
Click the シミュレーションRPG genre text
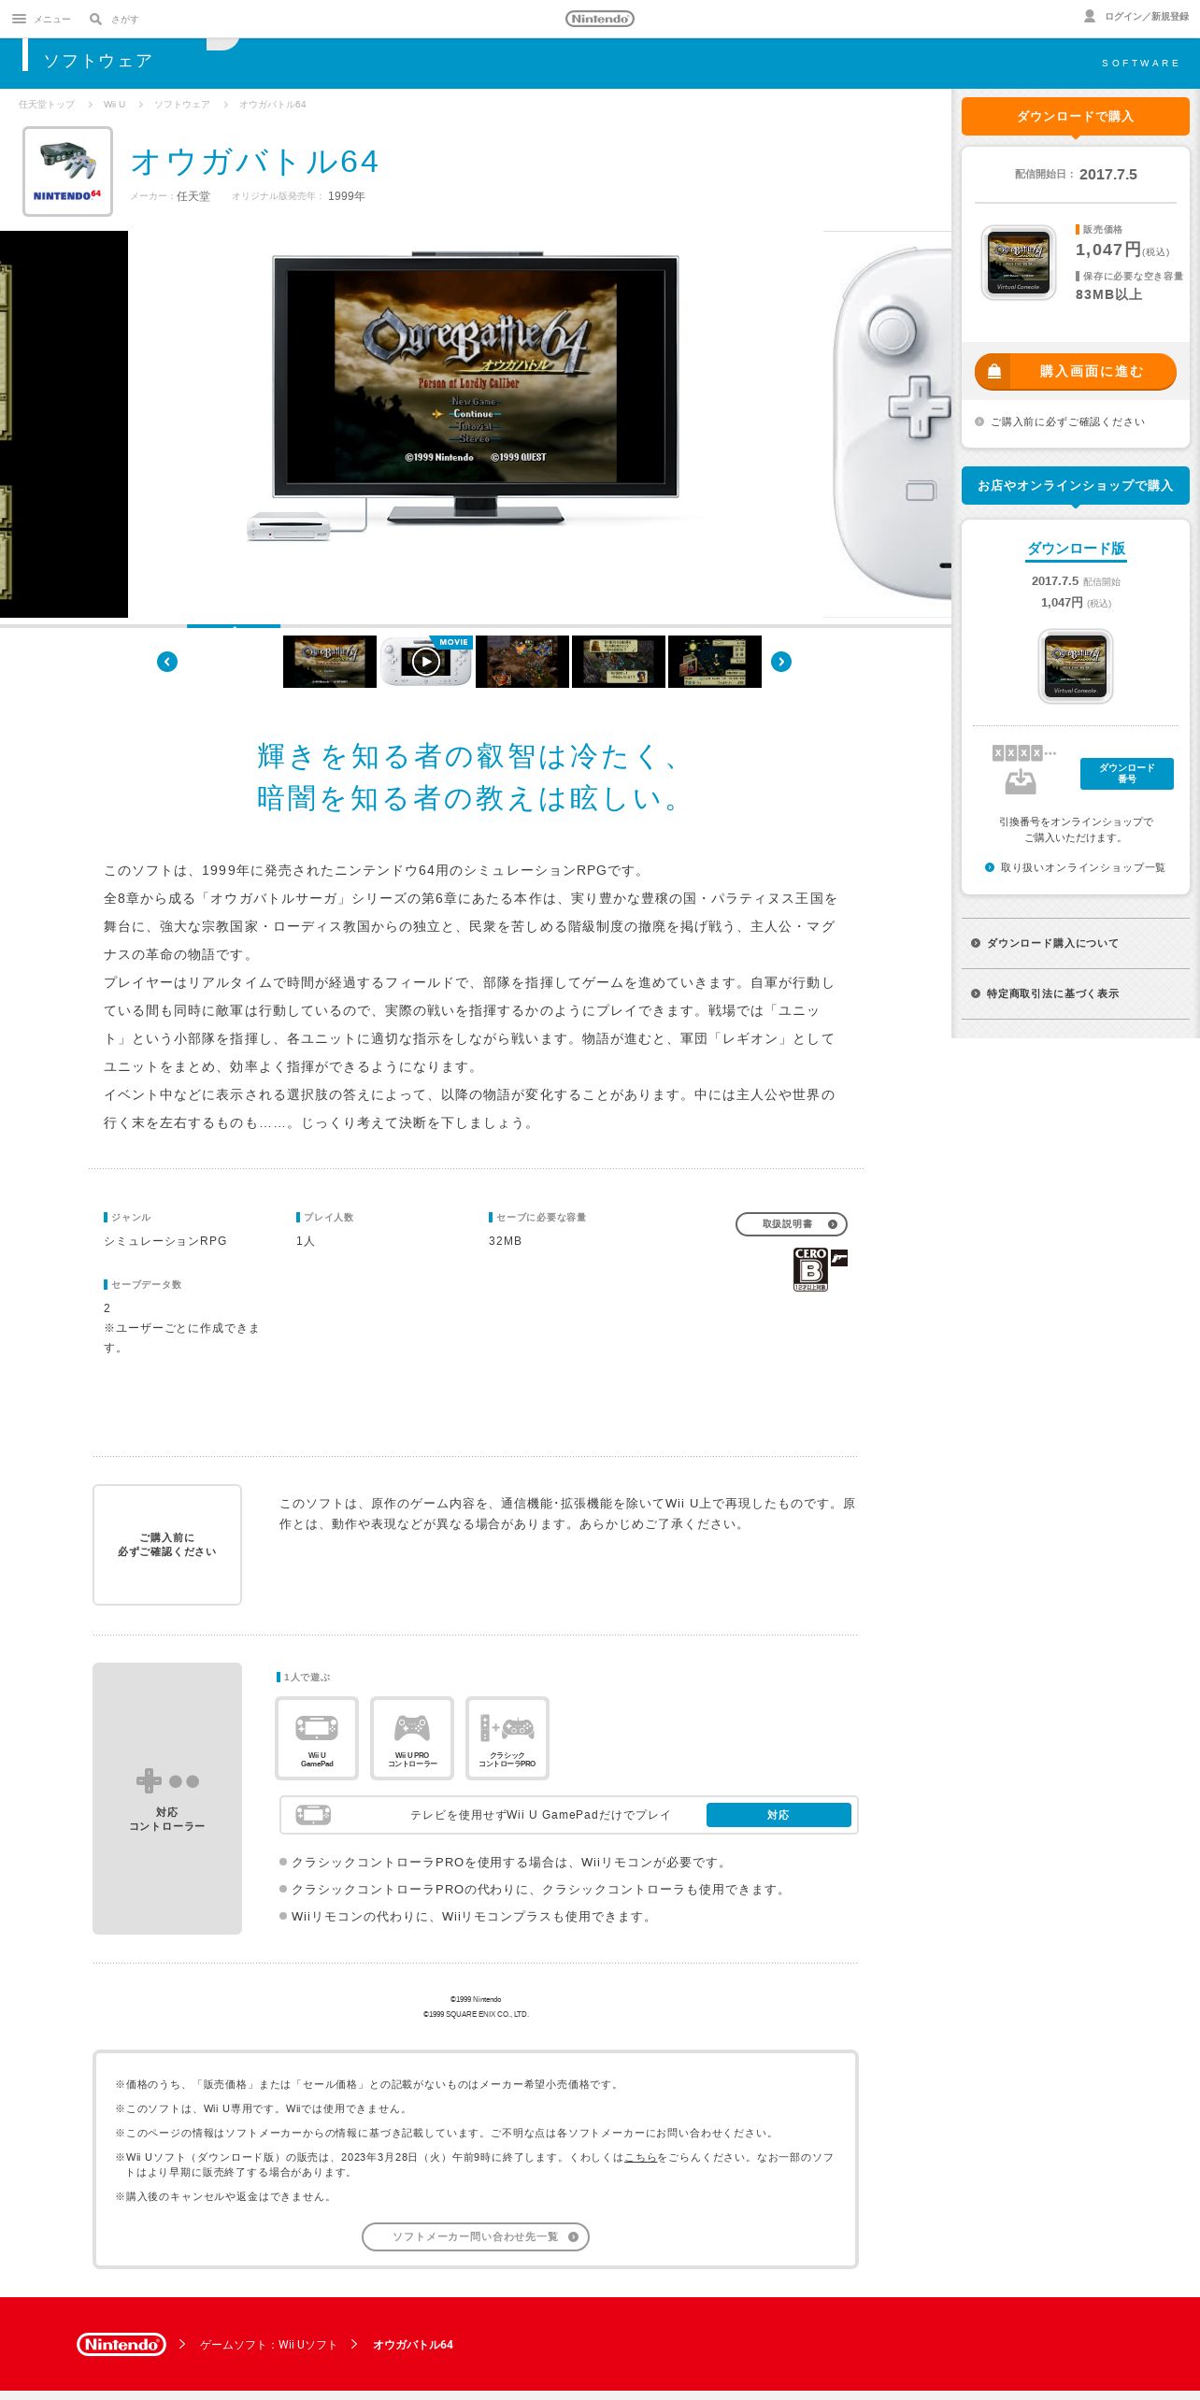pos(165,1241)
